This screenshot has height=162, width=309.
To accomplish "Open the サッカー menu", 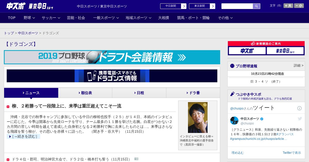I will pyautogui.click(x=49, y=18).
